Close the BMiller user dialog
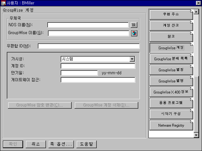The width and height of the screenshot is (202, 151). click(x=198, y=3)
